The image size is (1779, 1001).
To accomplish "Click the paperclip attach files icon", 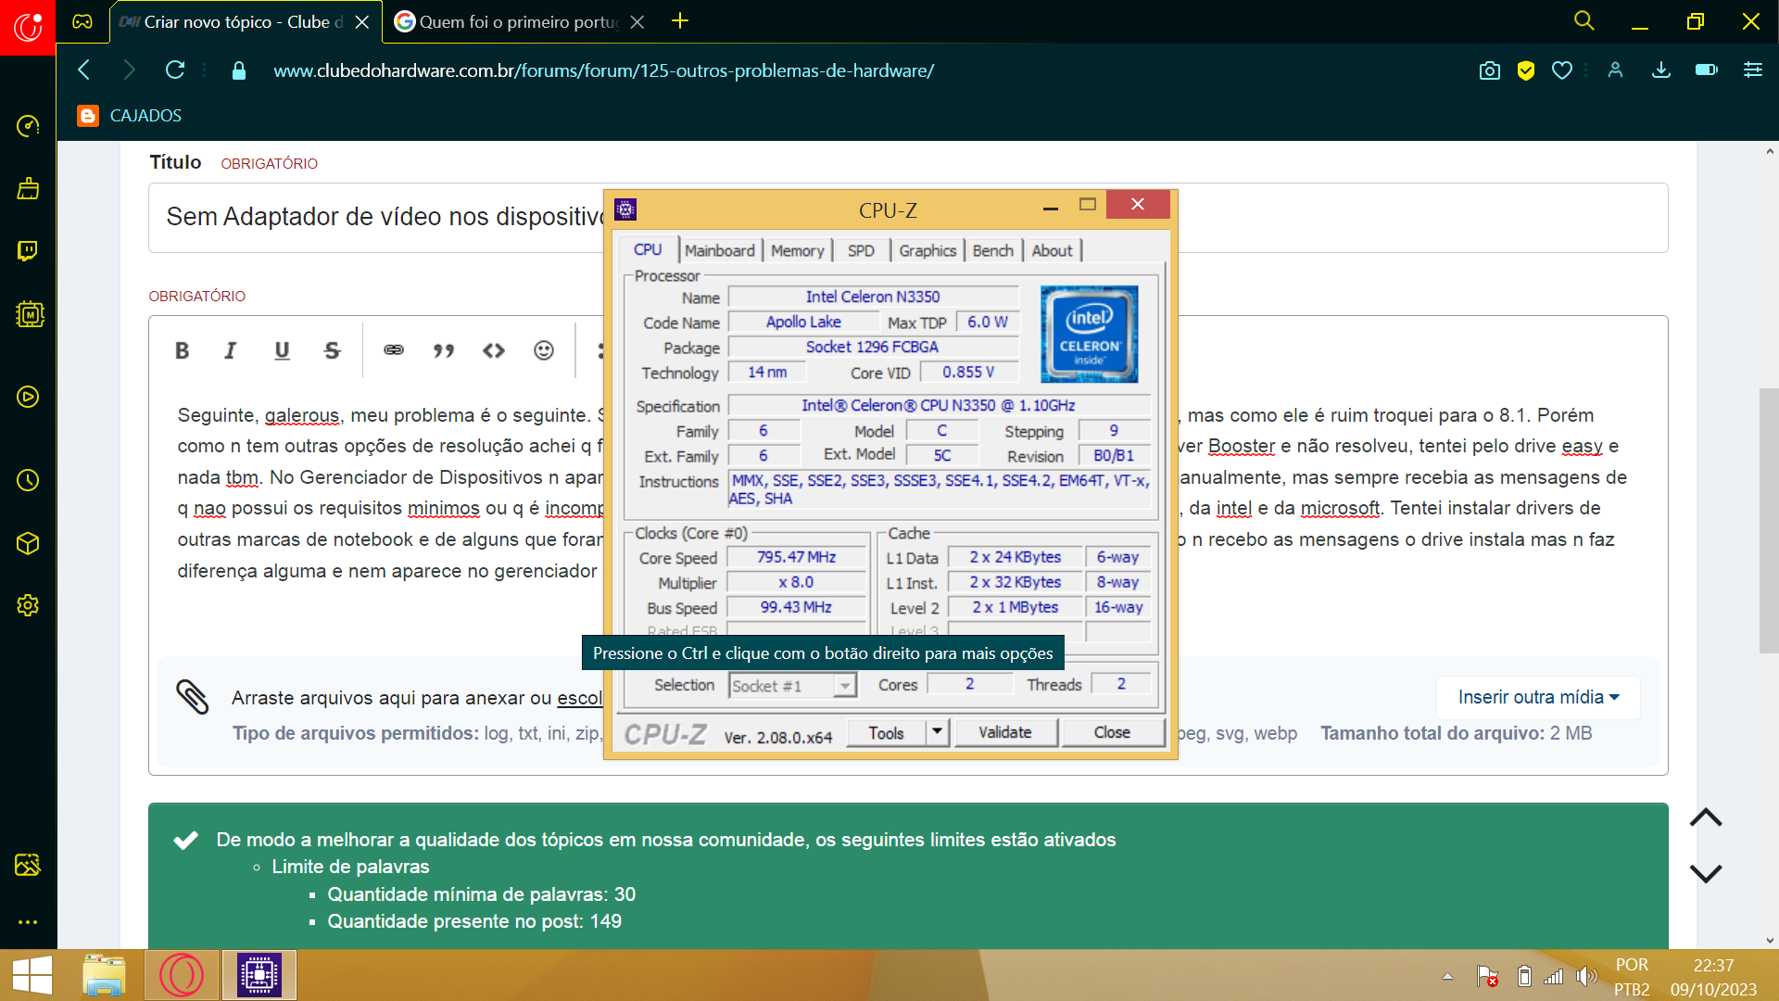I will (193, 697).
